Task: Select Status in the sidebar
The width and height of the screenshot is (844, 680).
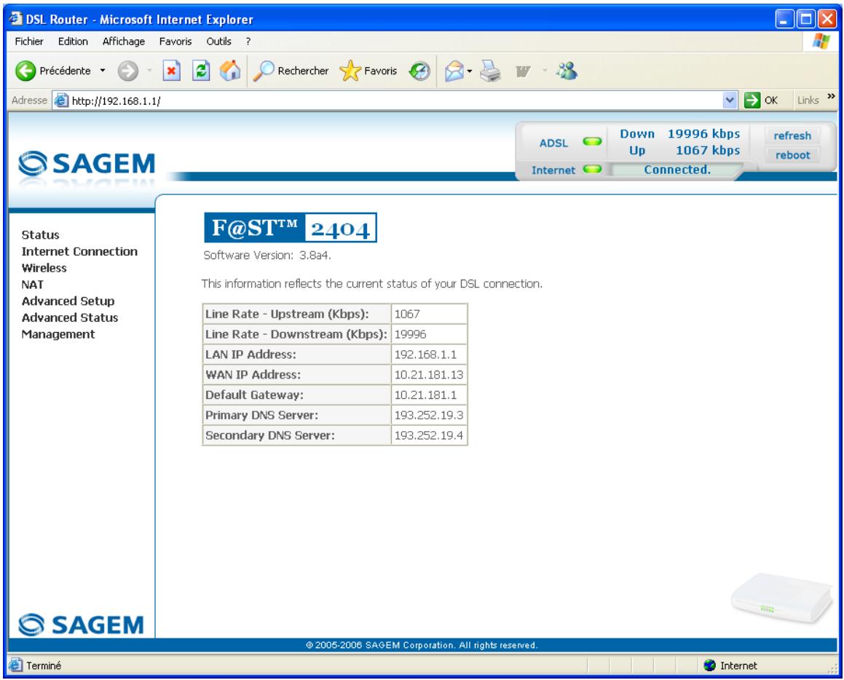Action: 40,234
